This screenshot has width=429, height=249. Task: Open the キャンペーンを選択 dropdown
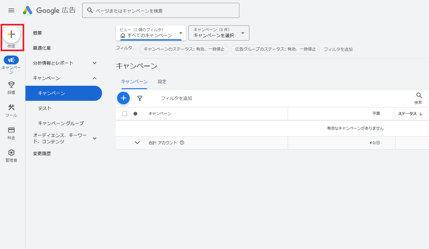pos(219,33)
